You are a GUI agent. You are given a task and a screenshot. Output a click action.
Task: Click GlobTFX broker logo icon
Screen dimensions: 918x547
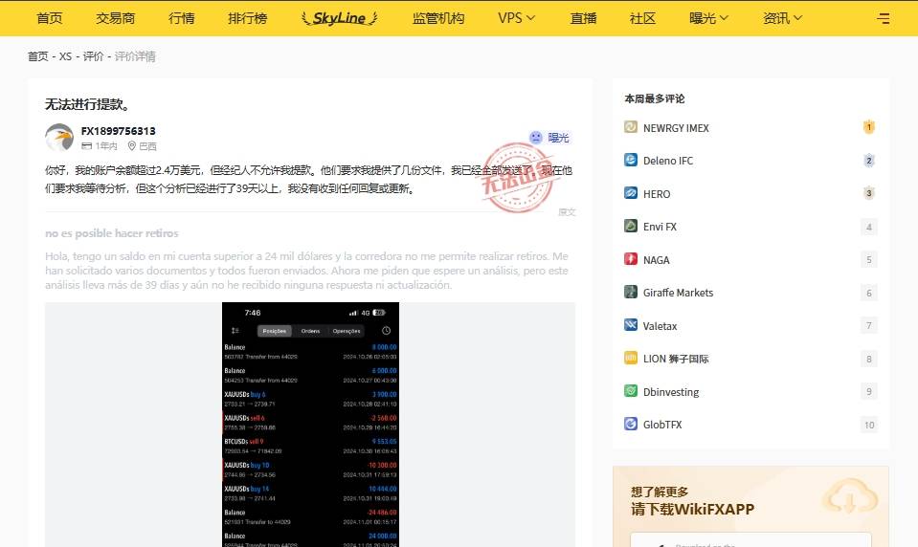coord(631,424)
